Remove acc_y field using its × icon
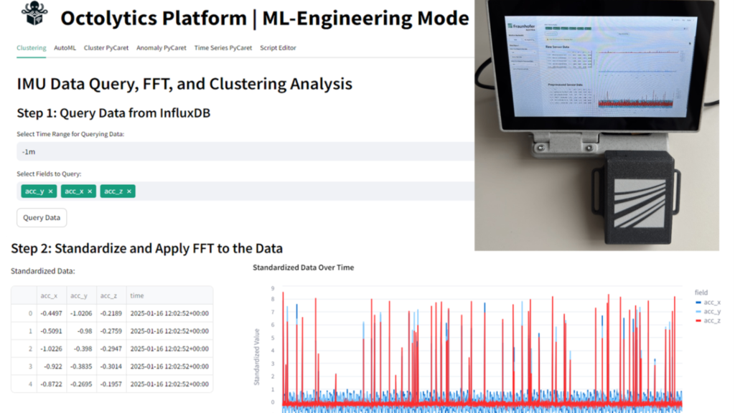Viewport: 735px width, 413px height. coord(51,191)
